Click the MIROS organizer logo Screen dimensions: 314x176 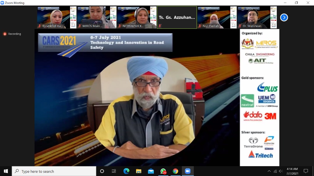(266, 44)
